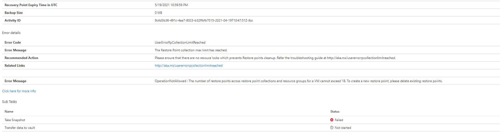Click the 'Restore Point collection max limit' message
This screenshot has height=140, width=500.
tap(191, 50)
